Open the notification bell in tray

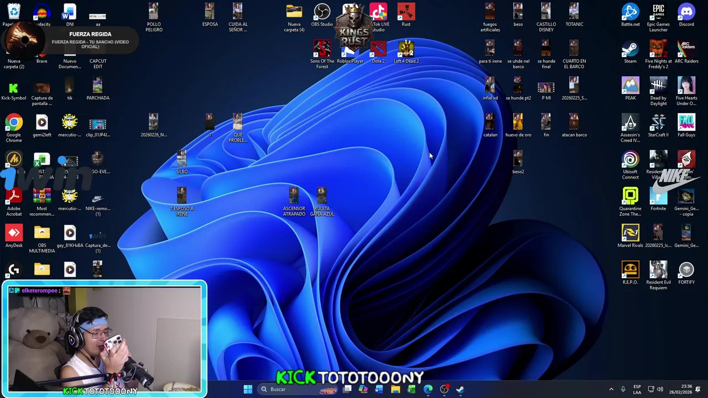(698, 389)
